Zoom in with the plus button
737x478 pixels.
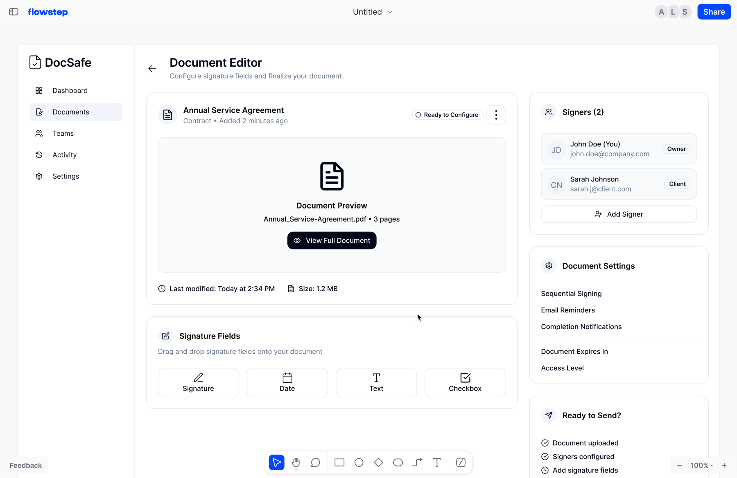click(x=724, y=465)
